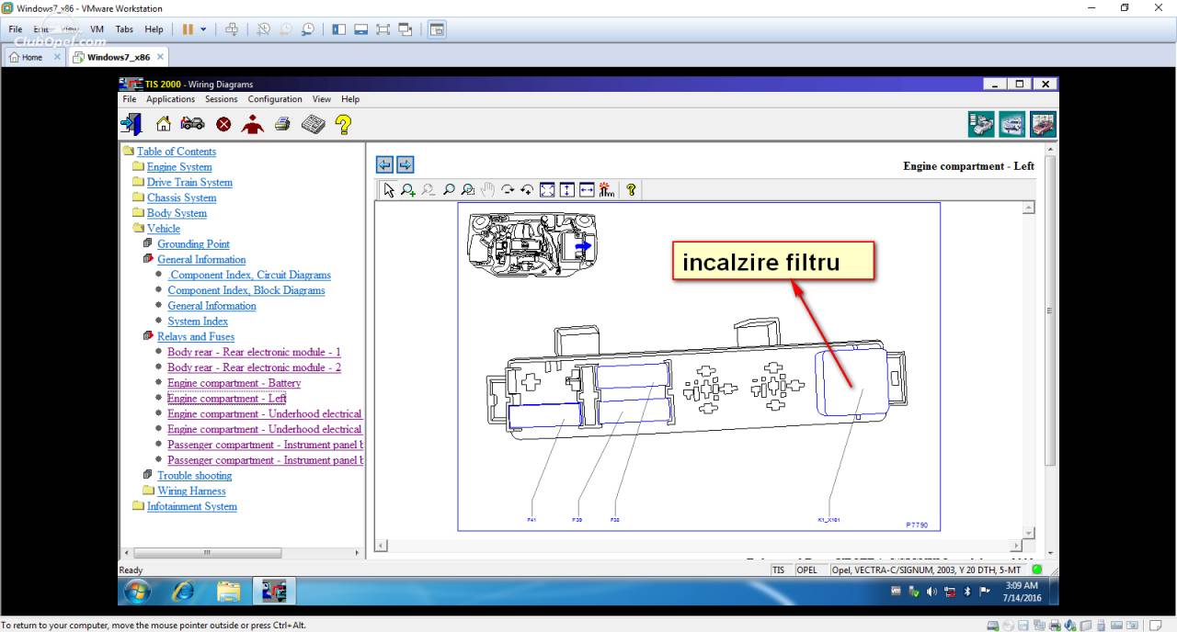Click the highlight tool next to fit width
Viewport: 1177px width, 632px height.
point(606,190)
